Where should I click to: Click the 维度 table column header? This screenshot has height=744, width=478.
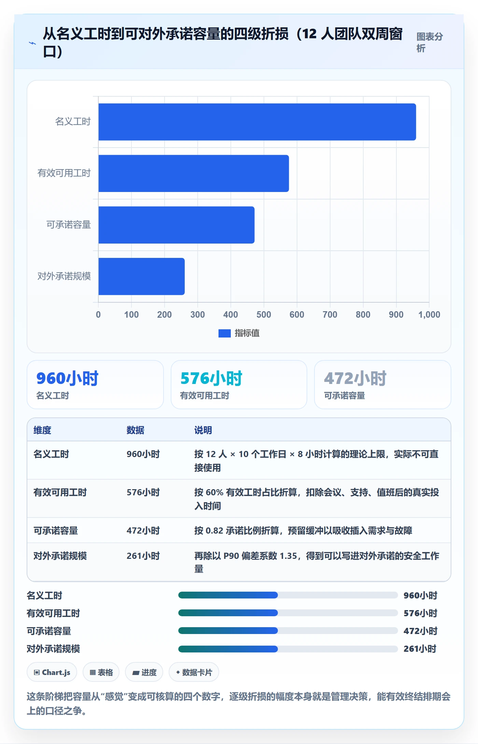tap(42, 430)
